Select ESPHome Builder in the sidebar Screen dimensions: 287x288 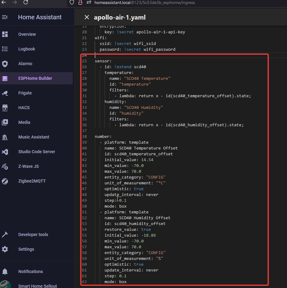35,78
